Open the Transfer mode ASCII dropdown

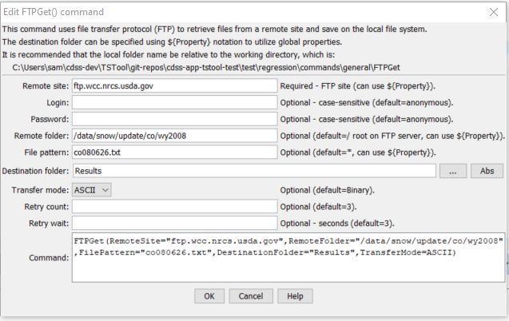point(92,190)
